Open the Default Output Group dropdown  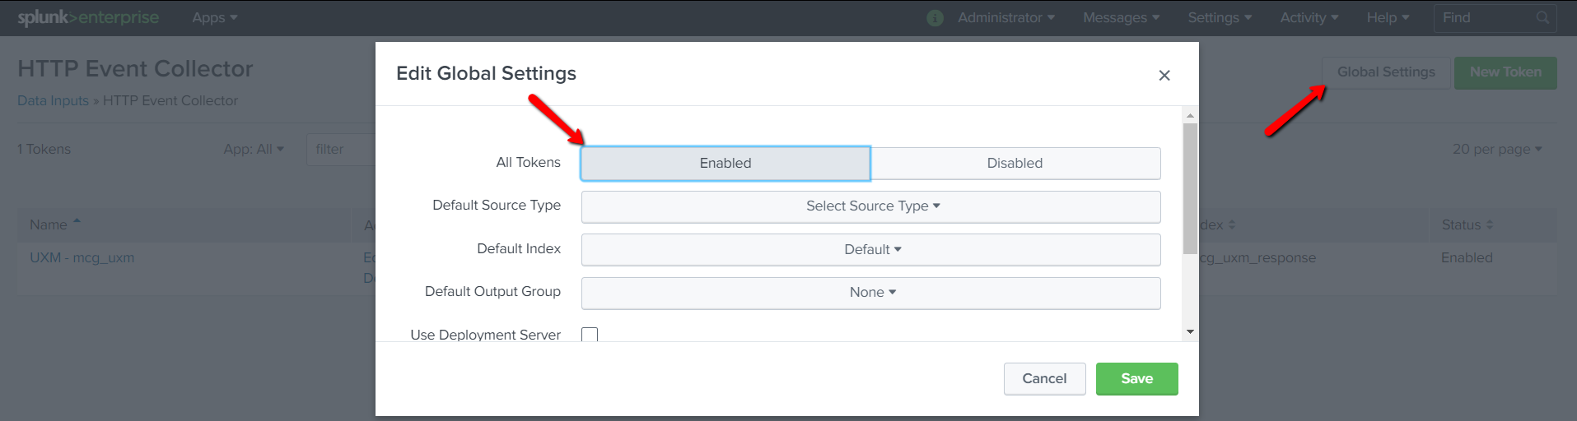(x=871, y=293)
